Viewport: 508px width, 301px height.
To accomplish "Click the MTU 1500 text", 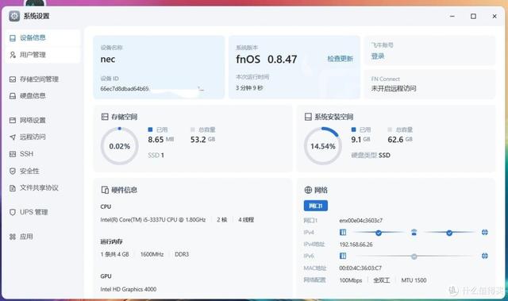I will [x=414, y=280].
